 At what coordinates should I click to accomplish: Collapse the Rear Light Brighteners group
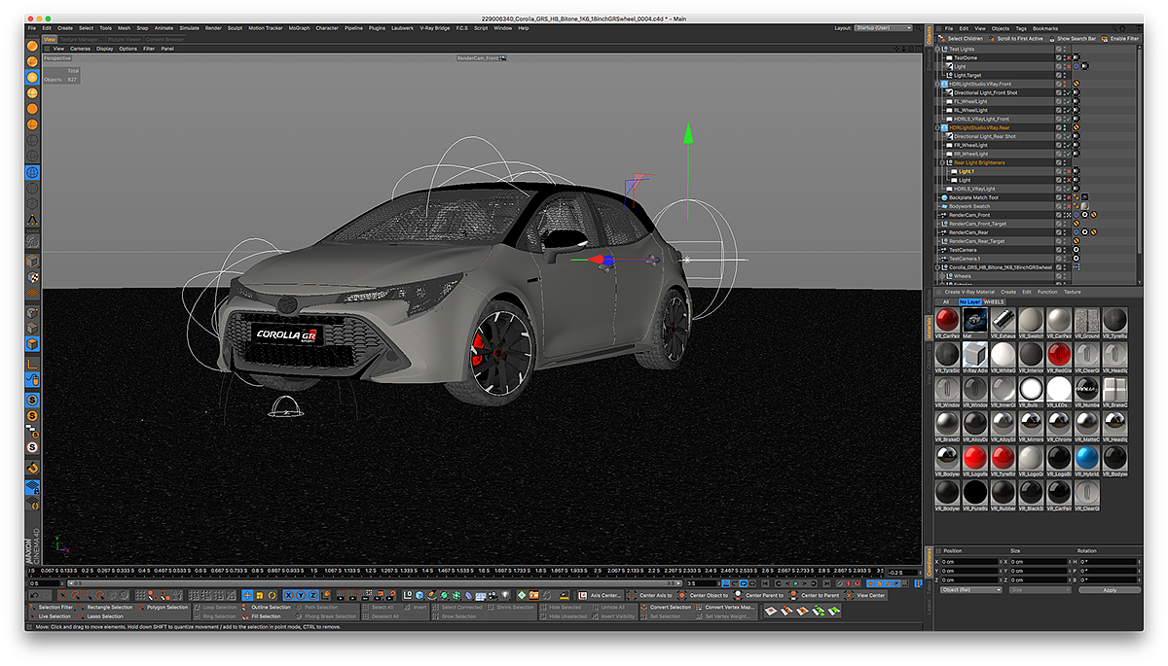943,162
